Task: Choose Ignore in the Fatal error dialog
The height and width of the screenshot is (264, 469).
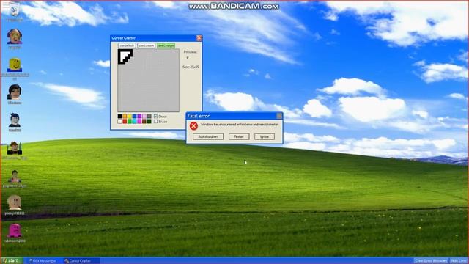Action: [x=265, y=136]
